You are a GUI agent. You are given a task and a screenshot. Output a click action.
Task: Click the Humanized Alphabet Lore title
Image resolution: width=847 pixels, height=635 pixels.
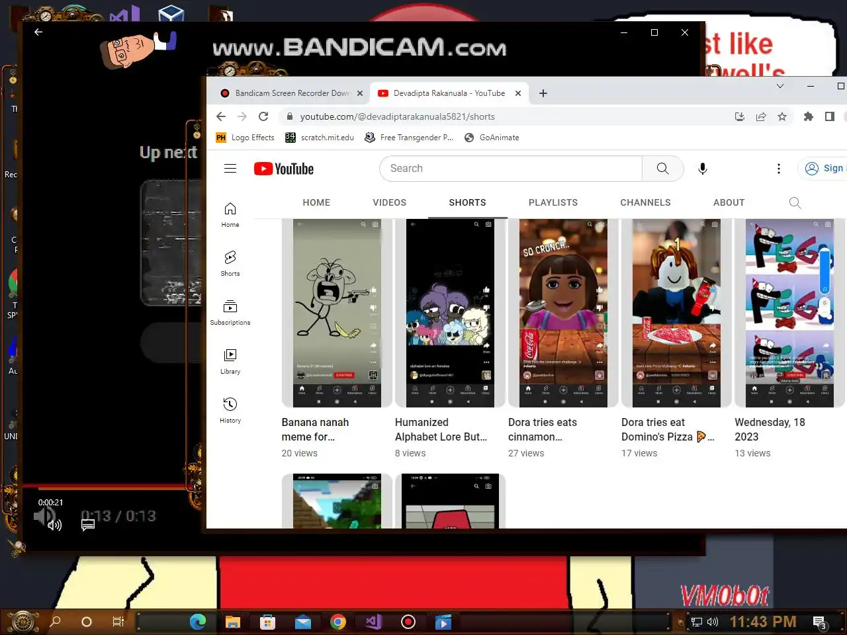(441, 429)
